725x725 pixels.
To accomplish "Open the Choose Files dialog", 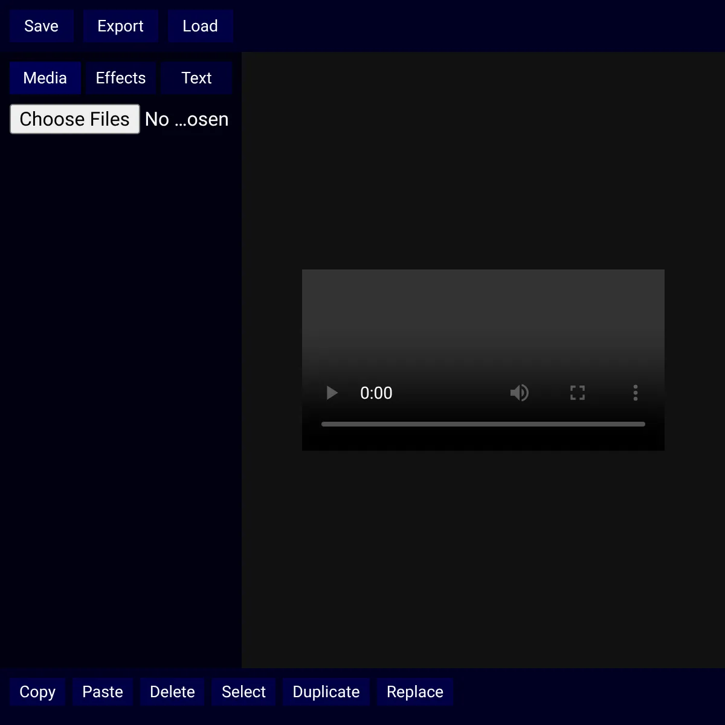I will [x=74, y=119].
